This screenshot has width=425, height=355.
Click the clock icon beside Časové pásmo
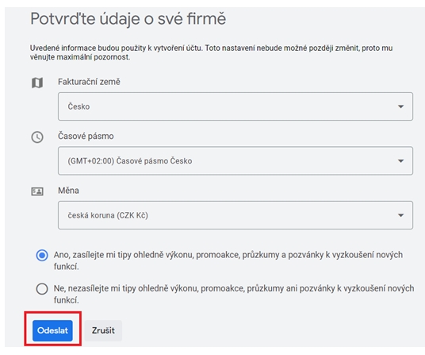(37, 137)
